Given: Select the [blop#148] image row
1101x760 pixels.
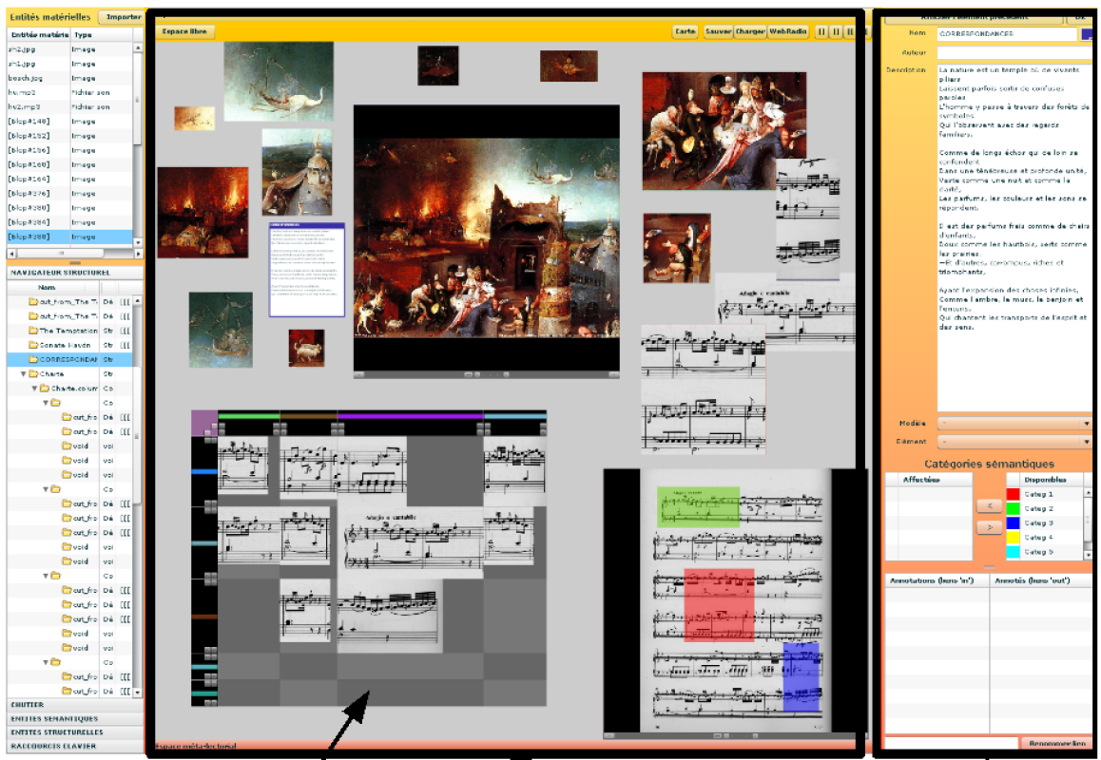Looking at the screenshot, I should click(69, 122).
